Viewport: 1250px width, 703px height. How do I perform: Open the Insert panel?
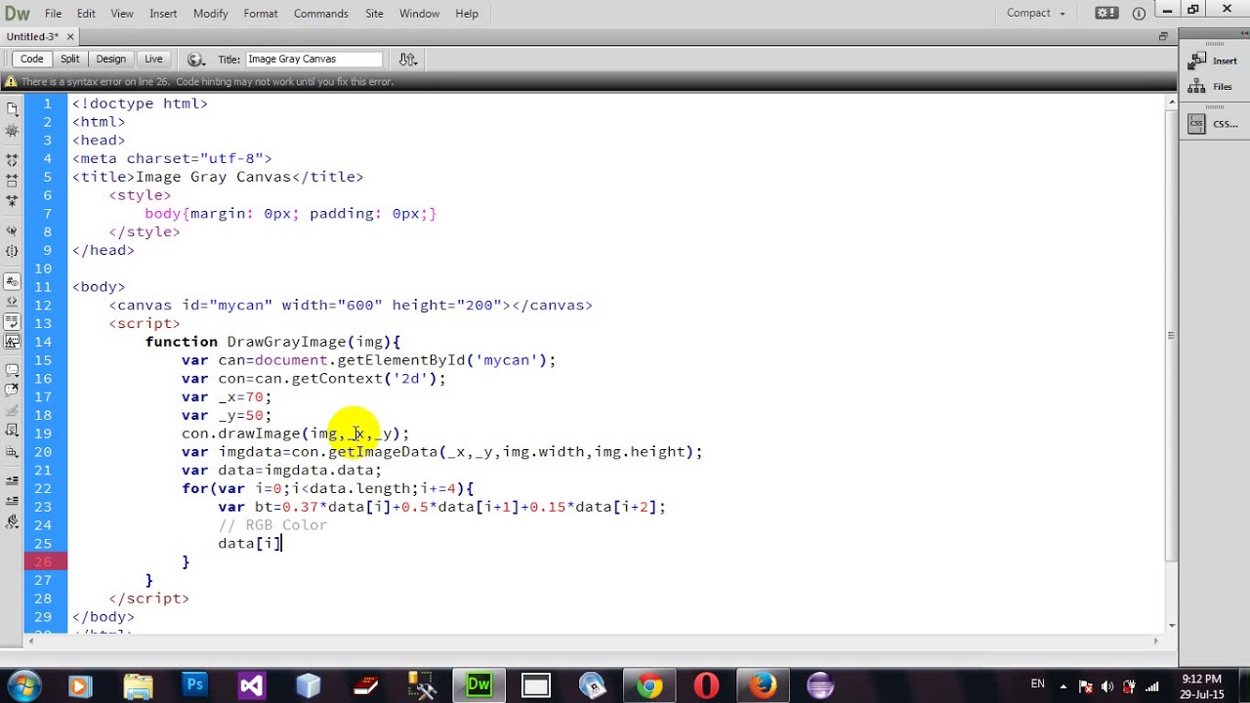click(1214, 61)
